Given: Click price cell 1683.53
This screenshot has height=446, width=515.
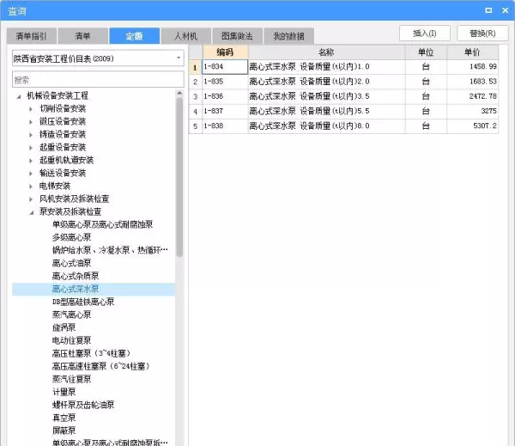Looking at the screenshot, I should pos(472,82).
